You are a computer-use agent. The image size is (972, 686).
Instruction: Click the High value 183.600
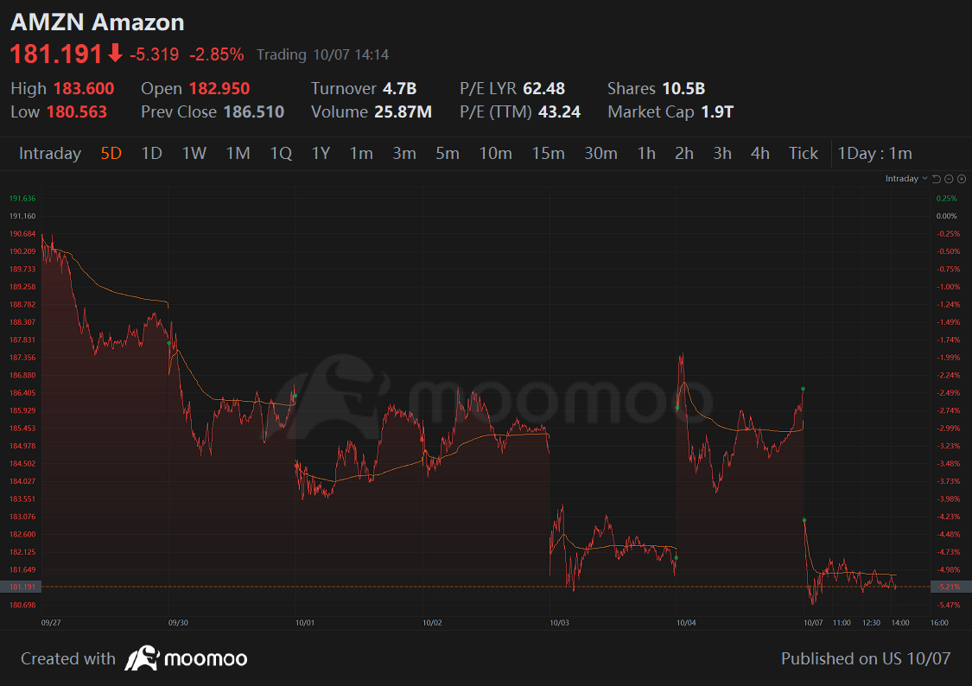(84, 89)
